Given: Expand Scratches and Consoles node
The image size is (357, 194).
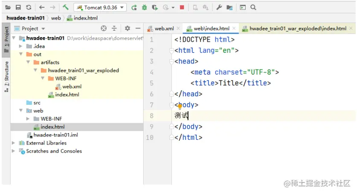Looking at the screenshot, I should tap(13, 151).
